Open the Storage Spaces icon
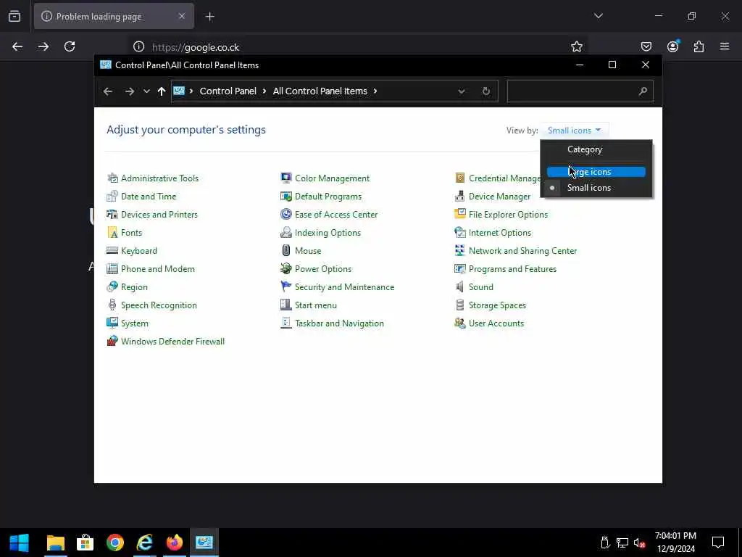Image resolution: width=742 pixels, height=557 pixels. click(460, 305)
